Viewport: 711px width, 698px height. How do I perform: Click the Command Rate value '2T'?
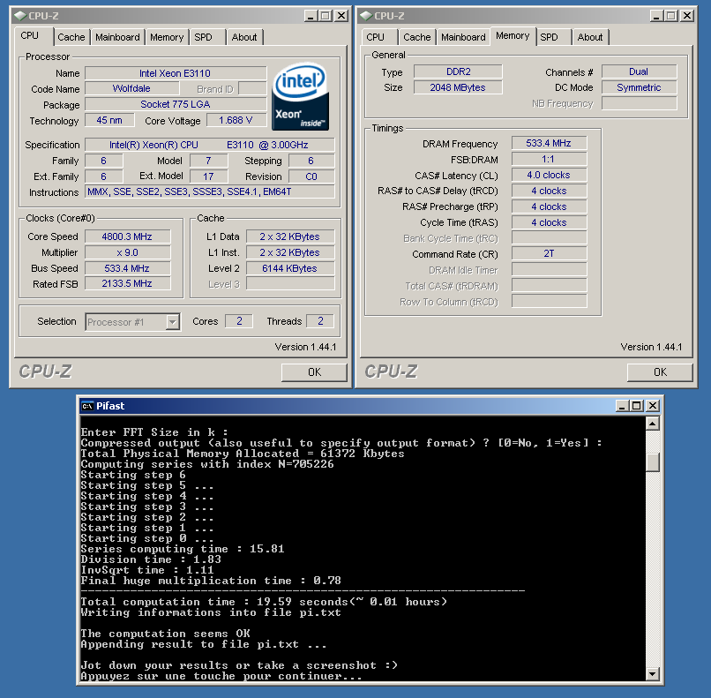click(549, 253)
